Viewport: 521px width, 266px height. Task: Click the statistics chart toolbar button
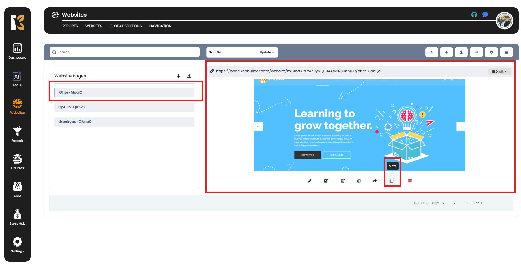pos(476,52)
